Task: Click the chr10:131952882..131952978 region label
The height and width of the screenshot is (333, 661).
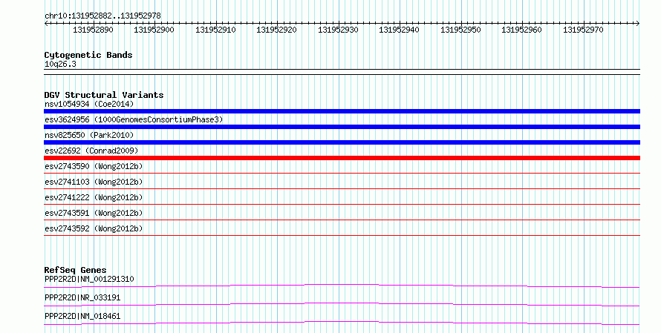Action: [x=102, y=16]
